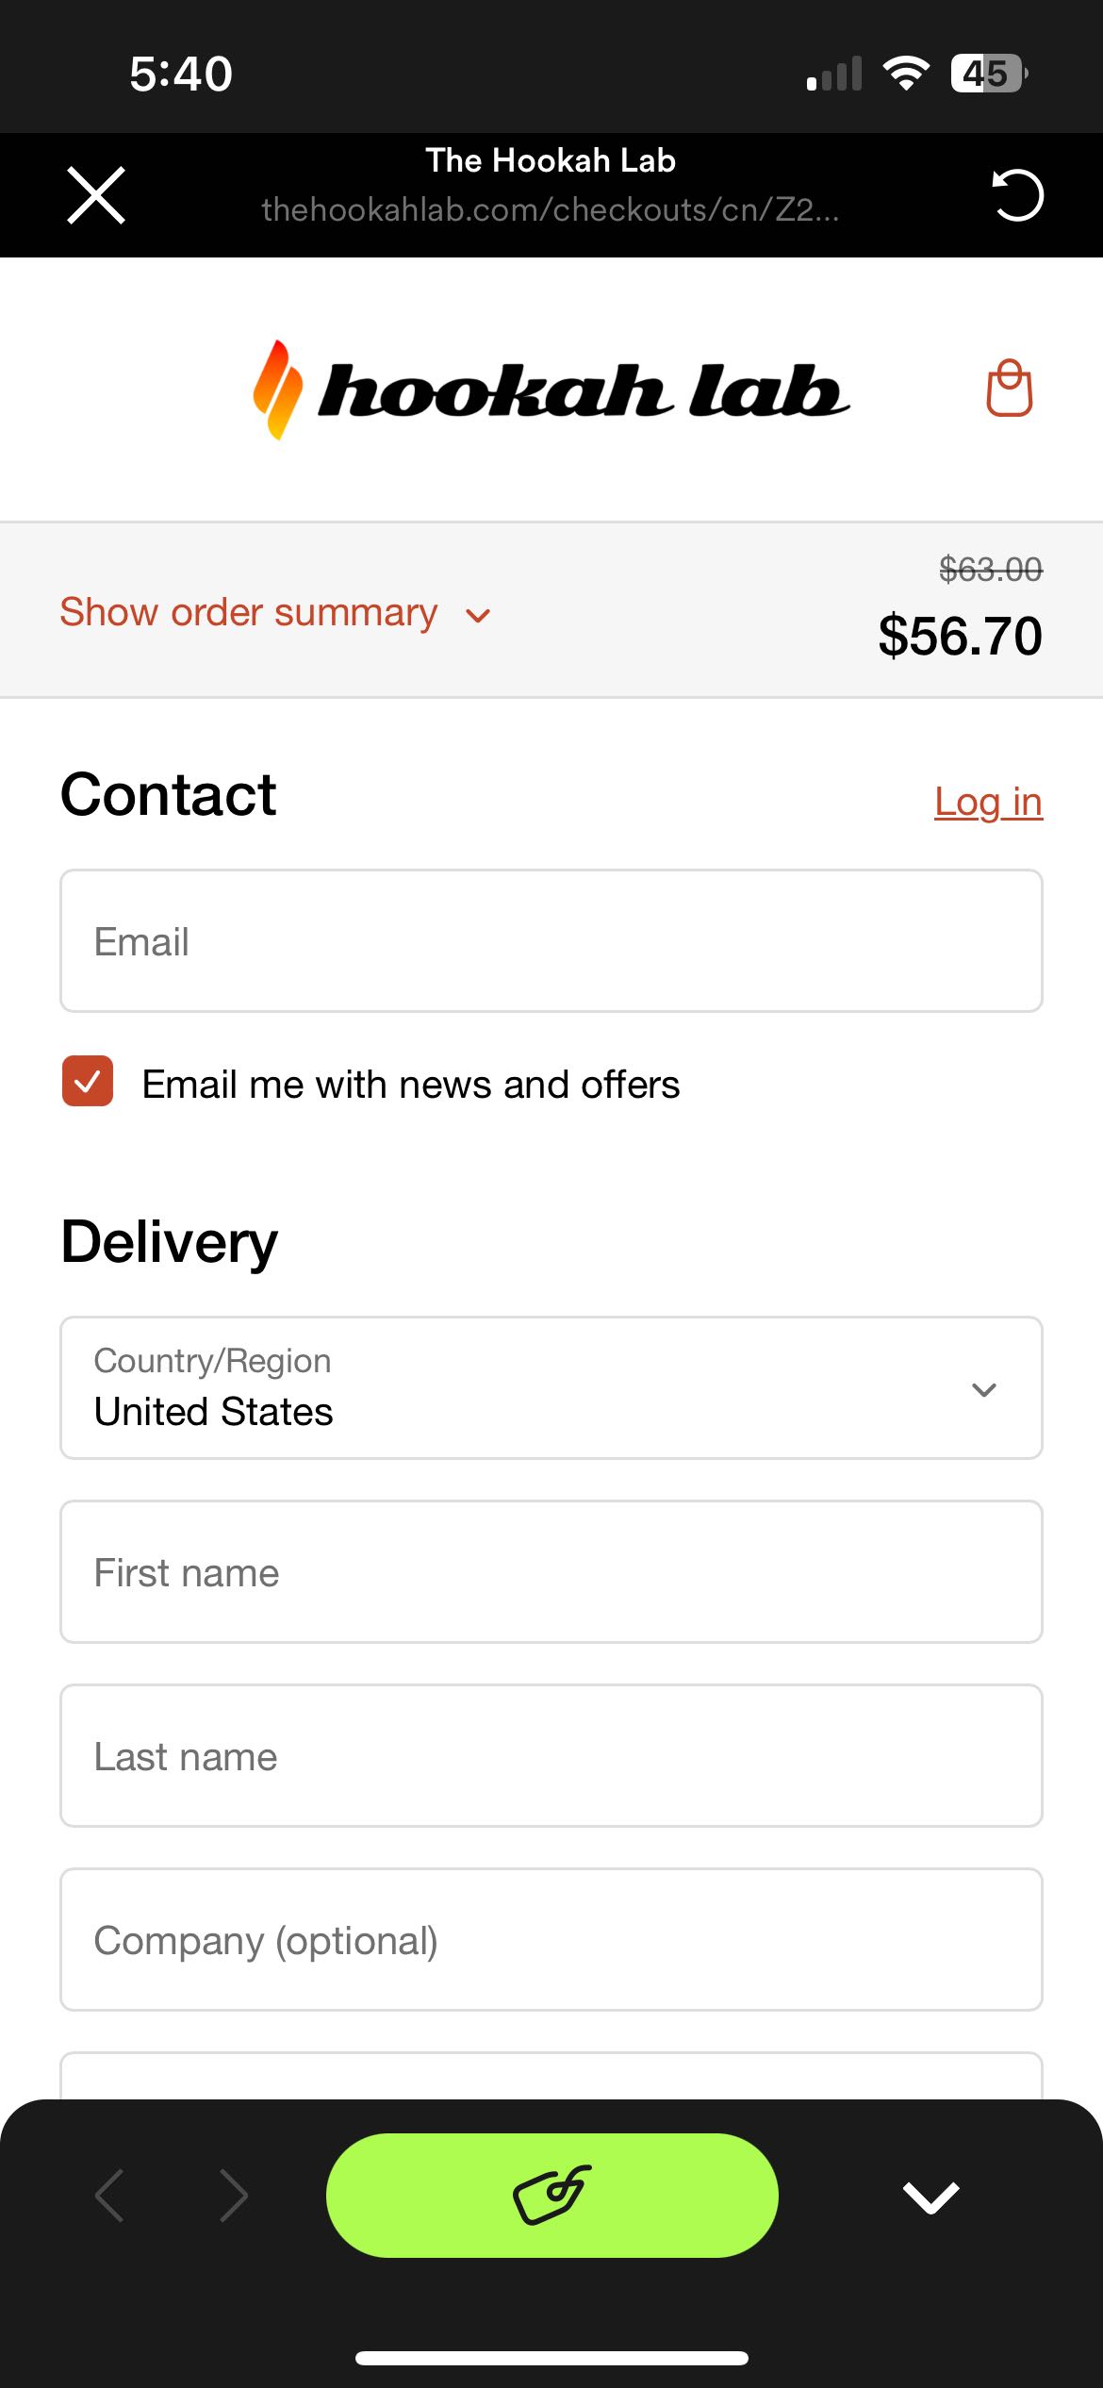
Task: Go back with the left arrow
Action: [x=110, y=2196]
